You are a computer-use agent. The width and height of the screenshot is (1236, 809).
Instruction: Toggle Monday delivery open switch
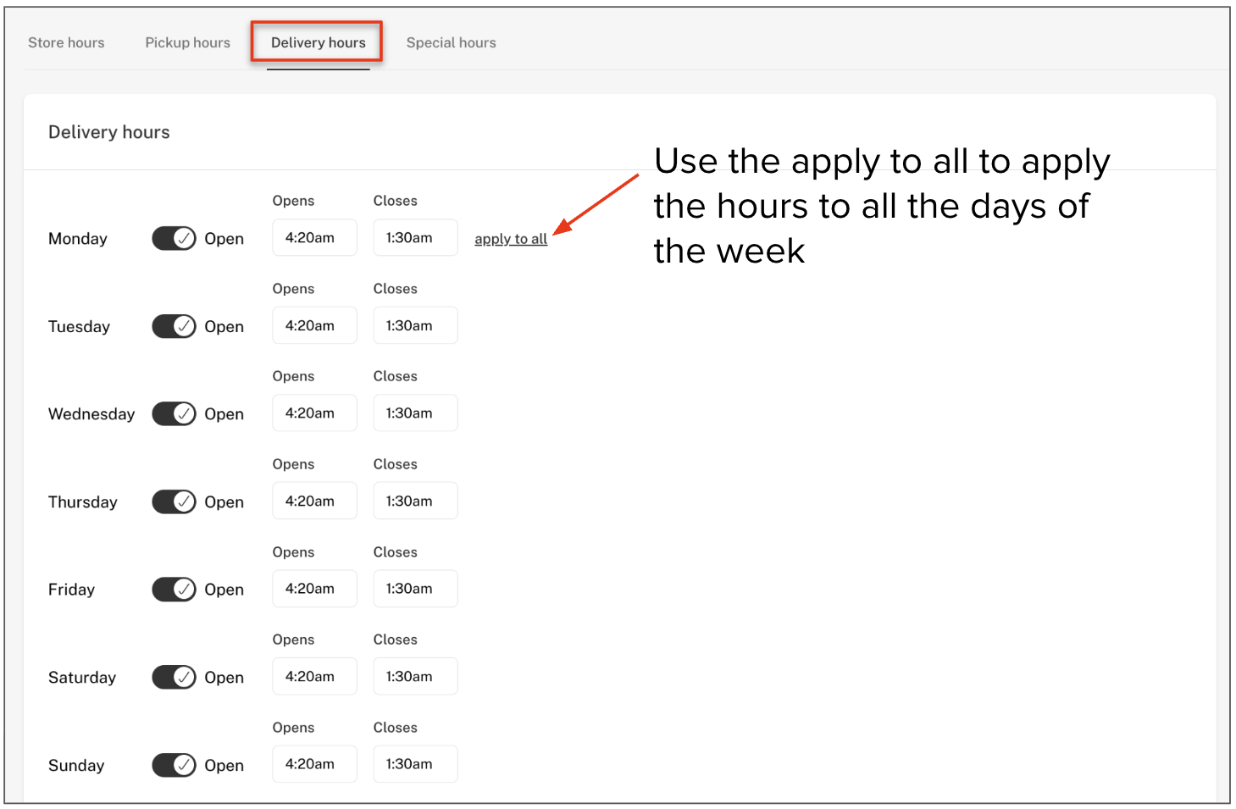coord(174,239)
